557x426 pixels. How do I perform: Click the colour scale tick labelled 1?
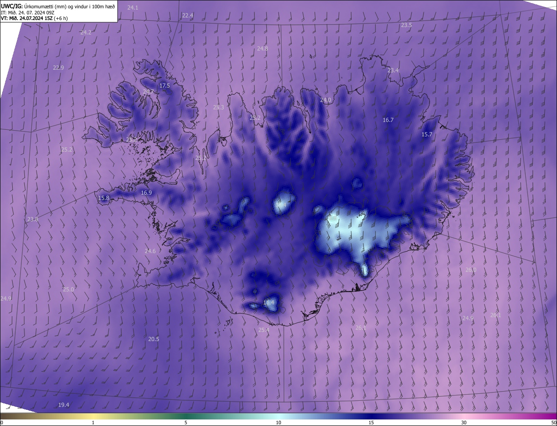point(93,423)
